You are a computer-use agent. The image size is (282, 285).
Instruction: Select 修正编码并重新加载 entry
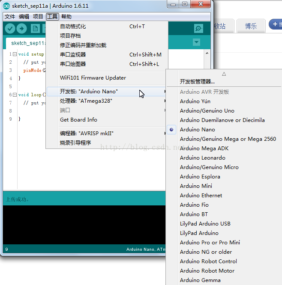click(108, 45)
